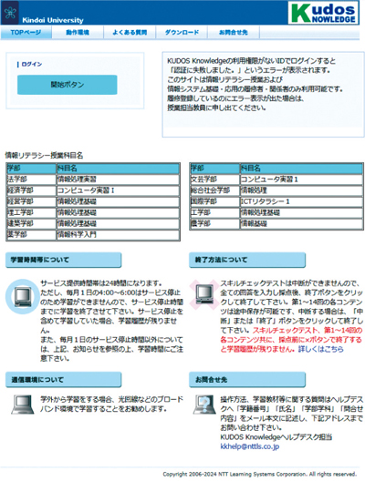Open the TOPページ tab
This screenshot has height=492, width=365.
tap(26, 32)
